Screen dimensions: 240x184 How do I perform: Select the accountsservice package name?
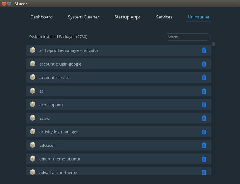(54, 78)
